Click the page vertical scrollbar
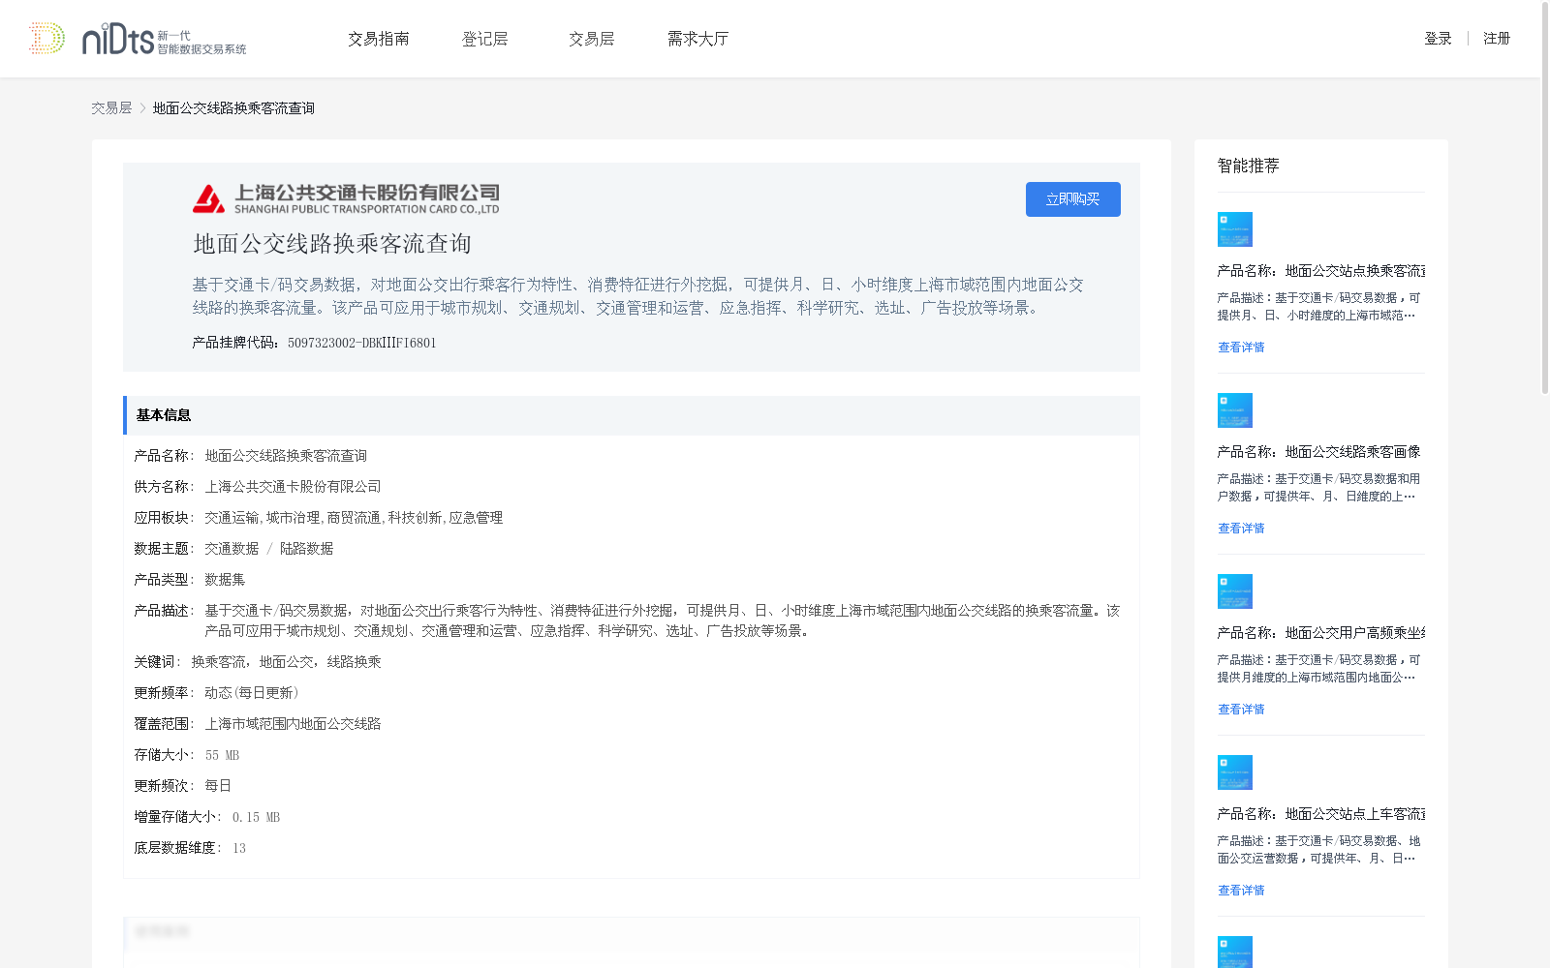Image resolution: width=1550 pixels, height=968 pixels. [x=1544, y=198]
